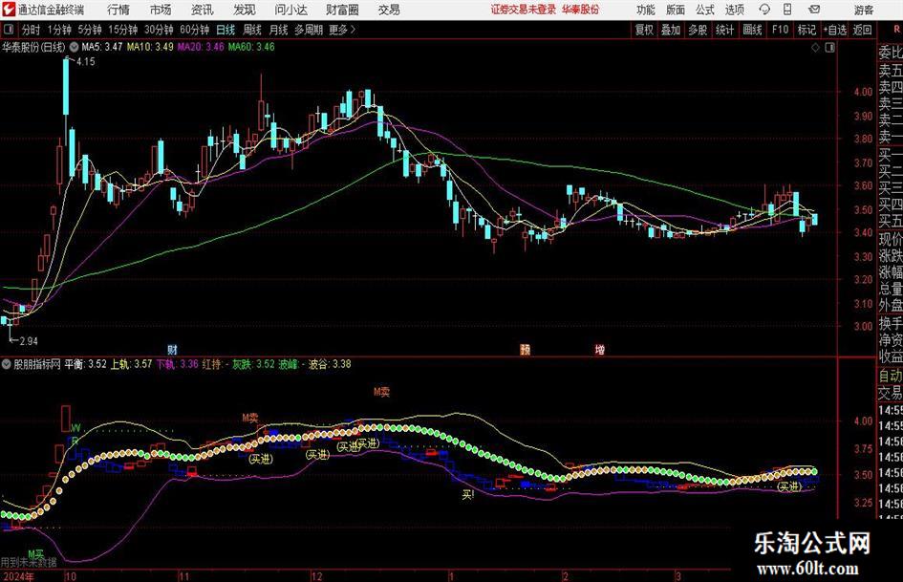Viewport: 903px width, 582px height.
Task: Click the 华泰股份(日线) chart title
Action: click(x=34, y=47)
